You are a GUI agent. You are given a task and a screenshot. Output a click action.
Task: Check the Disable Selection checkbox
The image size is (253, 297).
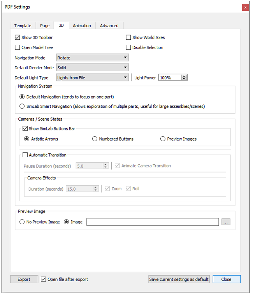click(128, 47)
